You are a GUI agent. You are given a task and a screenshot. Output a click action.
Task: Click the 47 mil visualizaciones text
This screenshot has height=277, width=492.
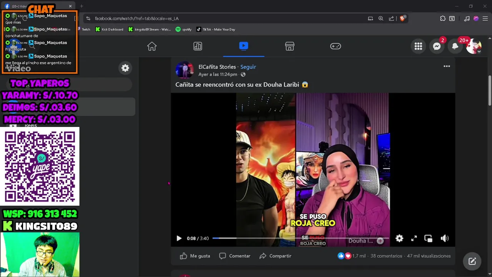tap(429, 256)
